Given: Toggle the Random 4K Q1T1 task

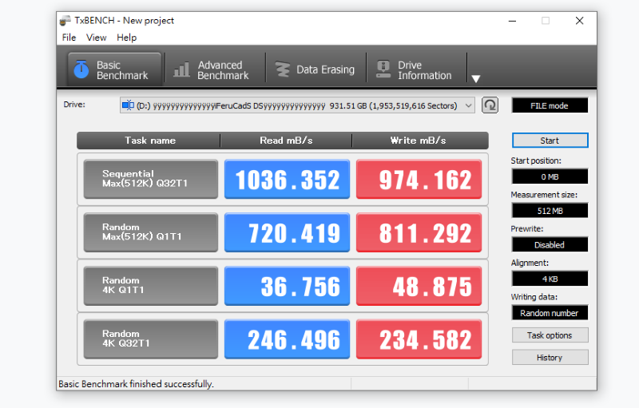Looking at the screenshot, I should click(x=151, y=285).
